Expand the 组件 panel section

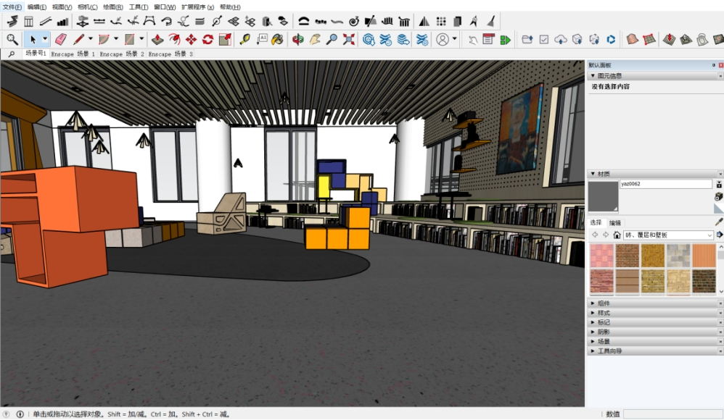604,303
